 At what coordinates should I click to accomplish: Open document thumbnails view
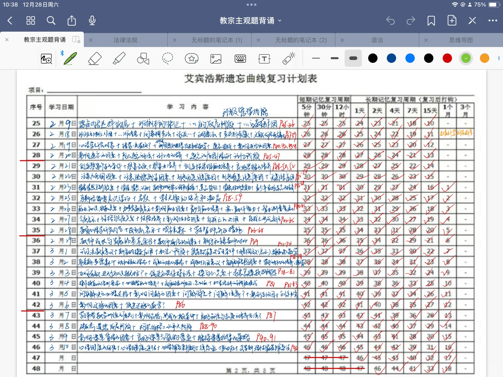tap(30, 20)
